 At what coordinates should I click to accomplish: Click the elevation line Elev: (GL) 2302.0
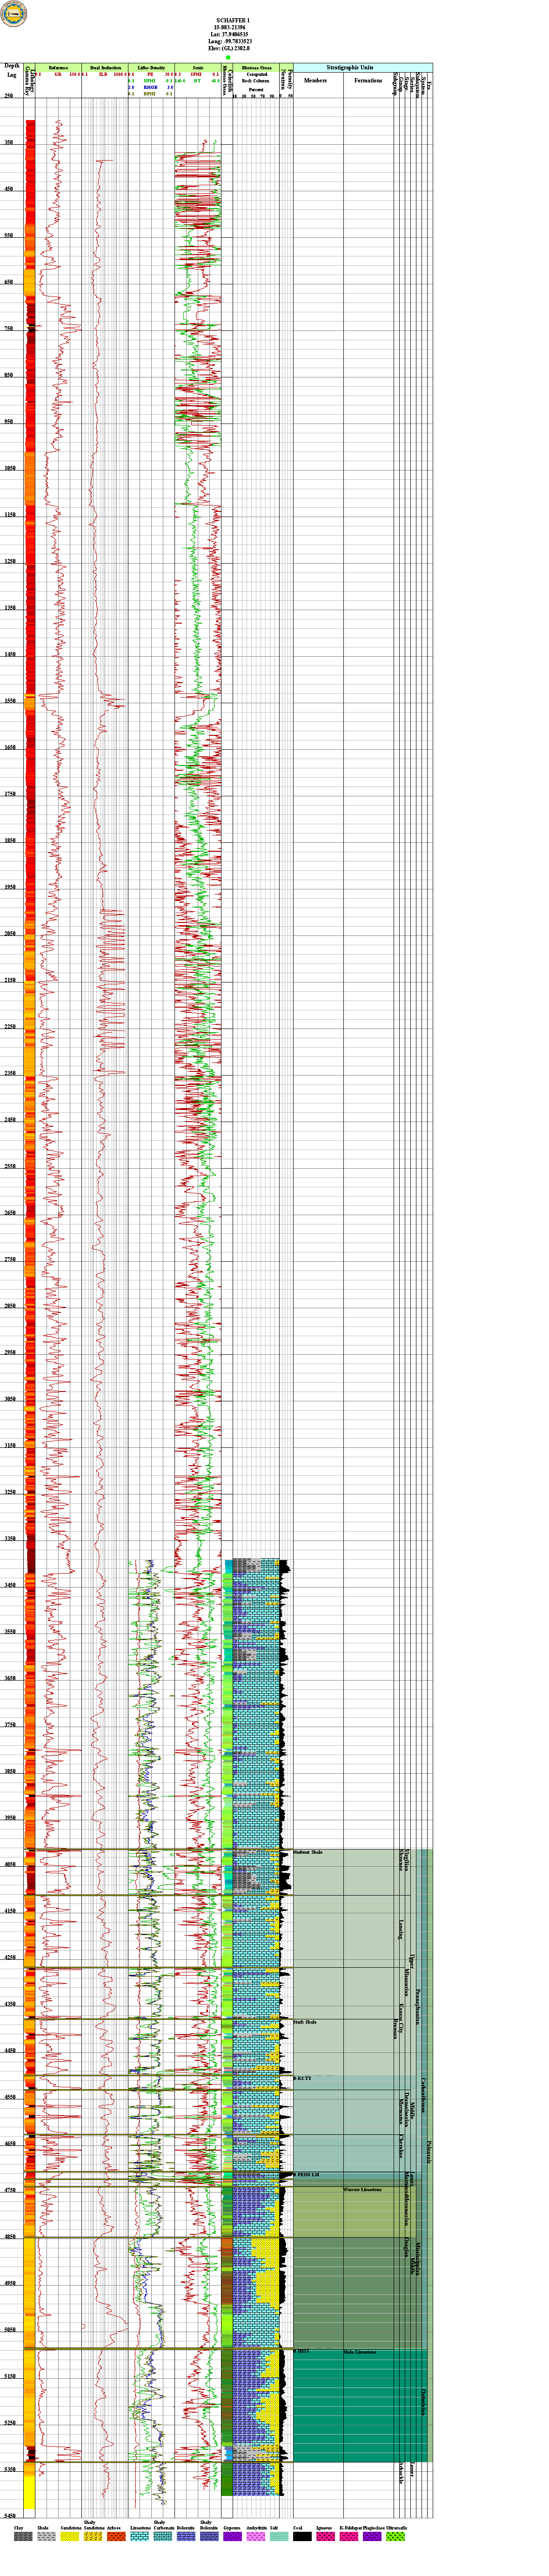pyautogui.click(x=229, y=48)
